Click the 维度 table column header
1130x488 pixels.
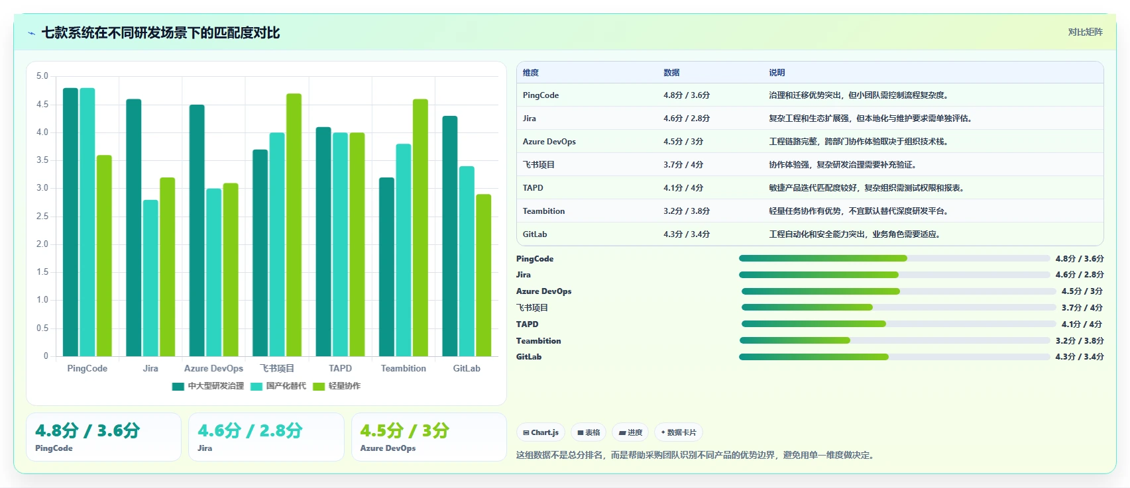(x=531, y=73)
